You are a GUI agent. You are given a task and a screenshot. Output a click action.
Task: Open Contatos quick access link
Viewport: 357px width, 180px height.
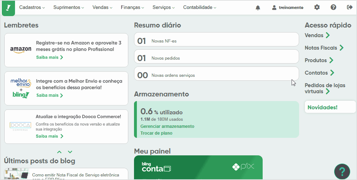(x=319, y=73)
